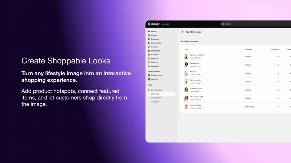Click the Grid Collage template cell
291x163 pixels.
249,107
